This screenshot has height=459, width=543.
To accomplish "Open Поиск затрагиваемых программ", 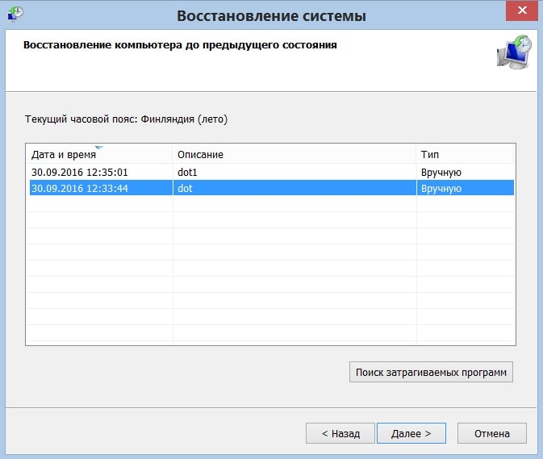I will pos(431,372).
